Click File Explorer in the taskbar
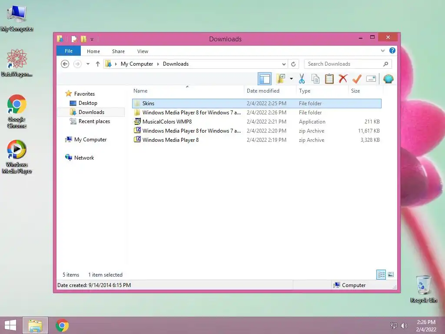 point(35,325)
